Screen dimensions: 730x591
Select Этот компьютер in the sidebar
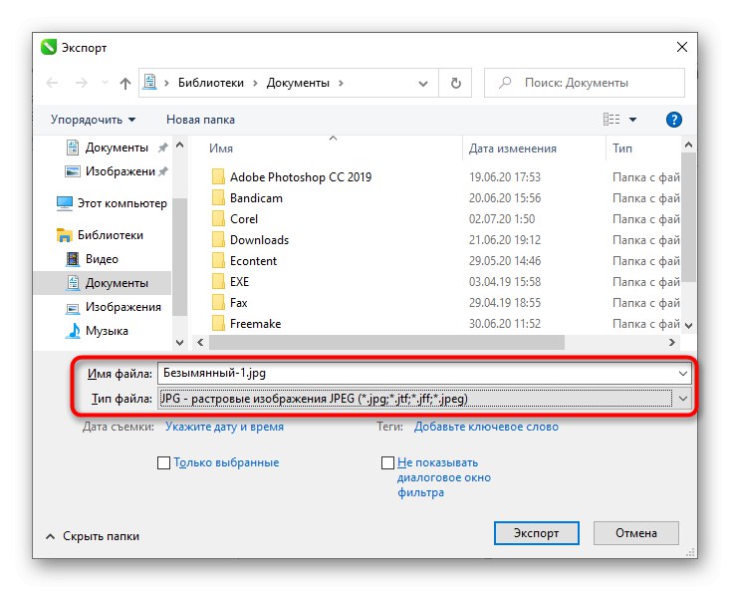click(112, 203)
